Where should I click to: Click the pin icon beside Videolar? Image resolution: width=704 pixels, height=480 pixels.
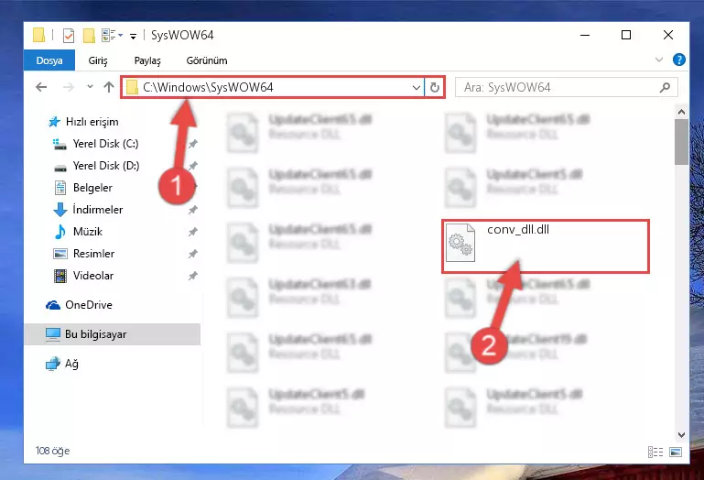coord(192,276)
